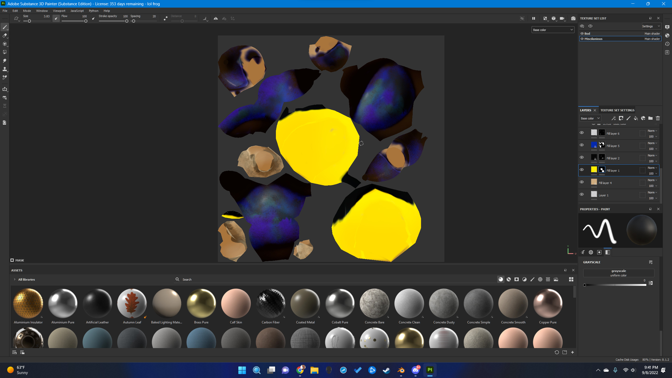Toggle visibility of Fill layer 4

[x=582, y=182]
